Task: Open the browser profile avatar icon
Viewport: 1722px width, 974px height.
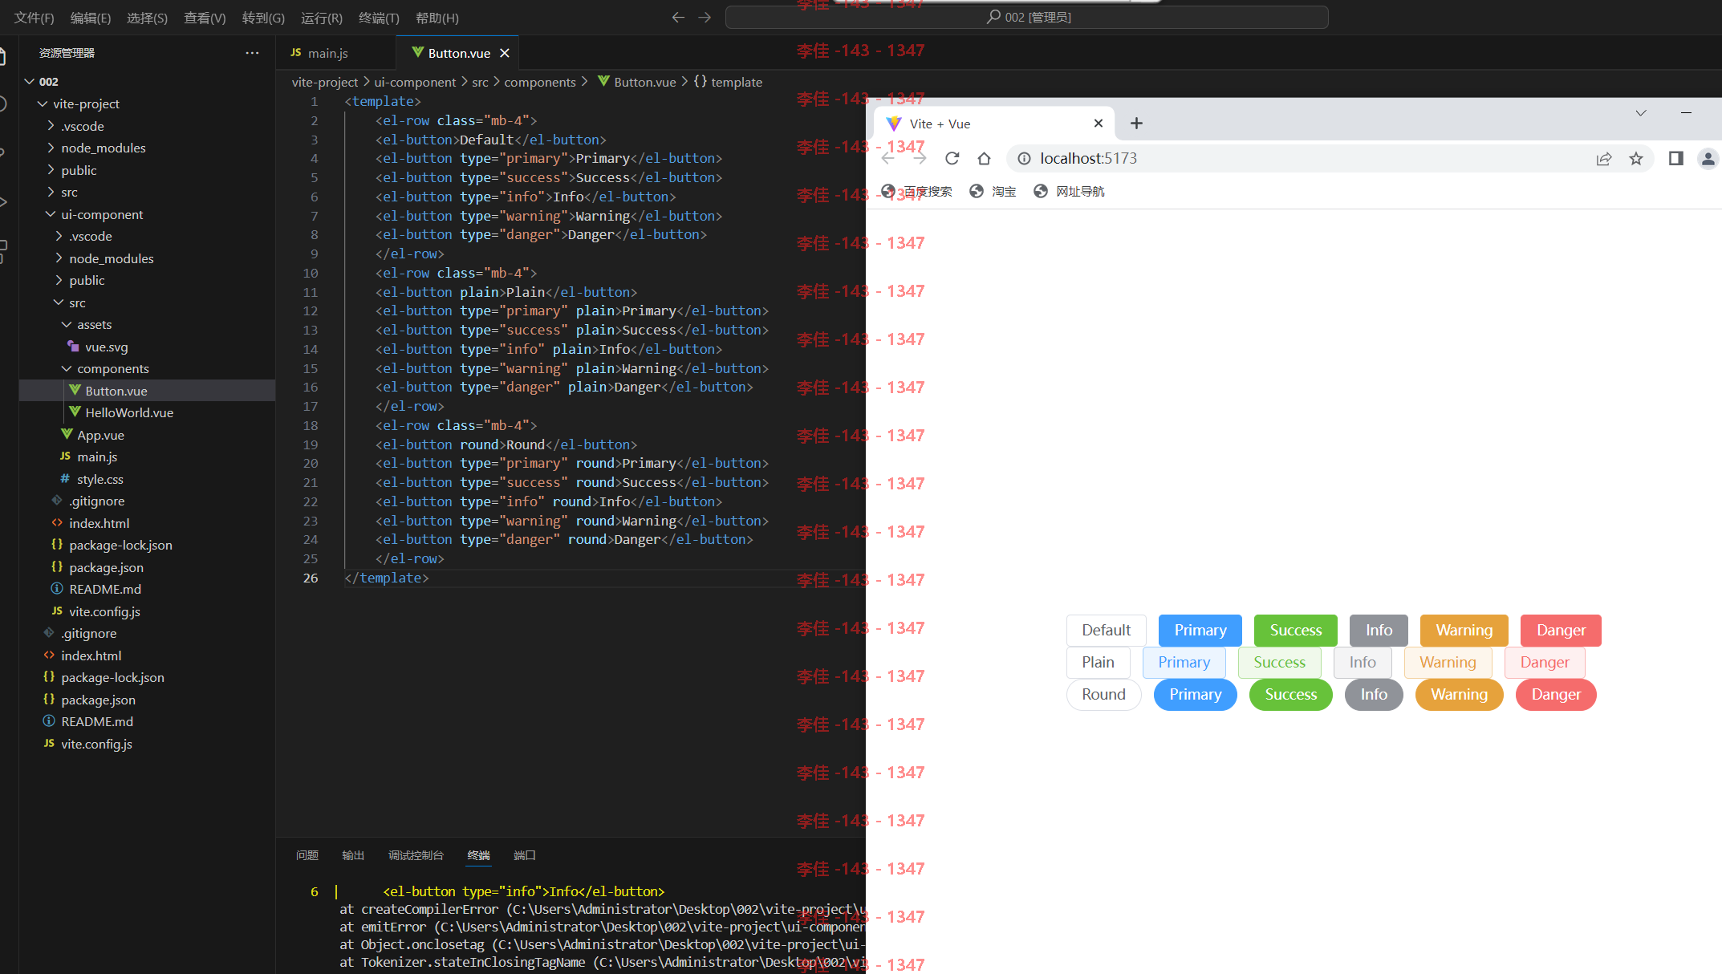Action: click(x=1708, y=159)
